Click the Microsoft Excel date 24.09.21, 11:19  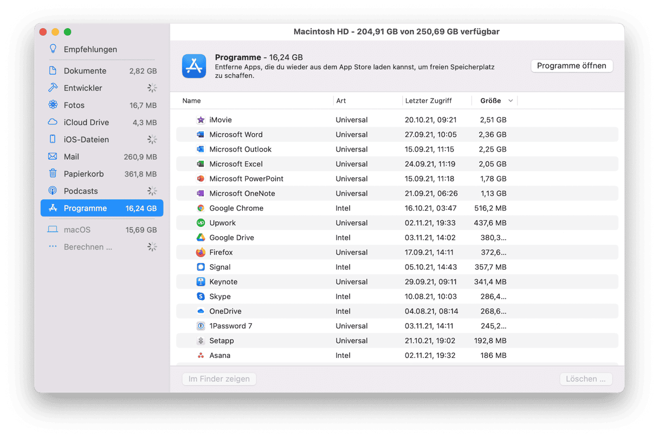click(x=430, y=164)
